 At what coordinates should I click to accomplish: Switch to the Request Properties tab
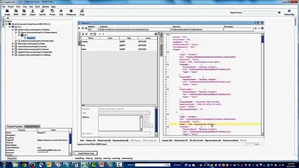click(14, 126)
